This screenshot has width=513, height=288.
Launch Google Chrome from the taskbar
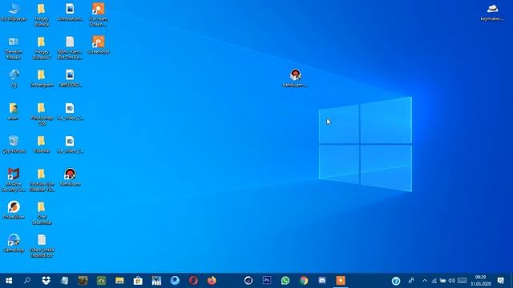point(304,281)
